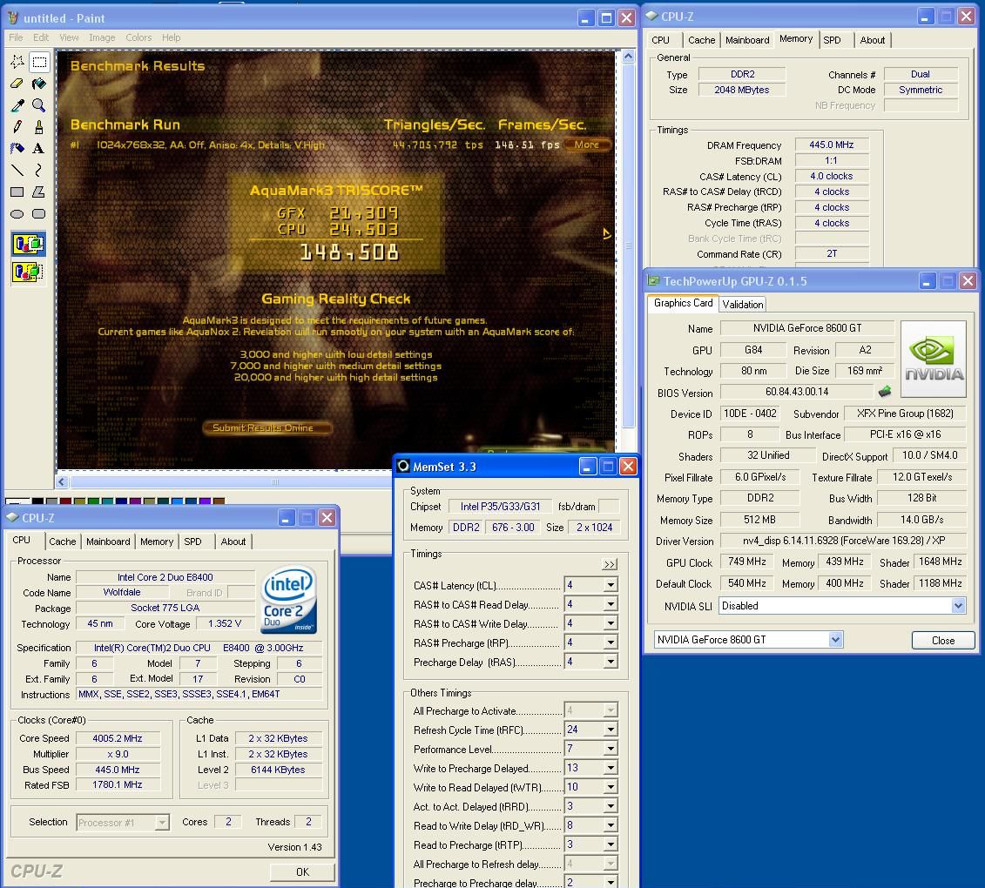
Task: Expand the RAS# Precharge (tRP) dropdown in MemSet
Action: pos(610,642)
